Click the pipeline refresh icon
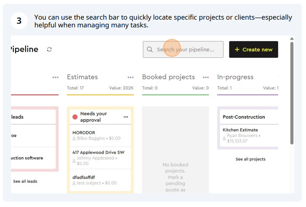 point(49,50)
